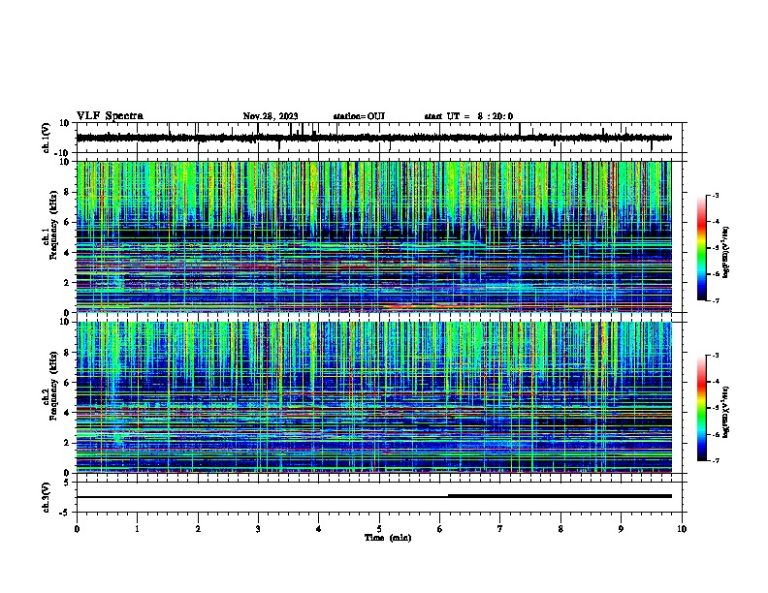
Task: Click the log(PSD) label next to ch.2 color bar
Action: [x=725, y=413]
